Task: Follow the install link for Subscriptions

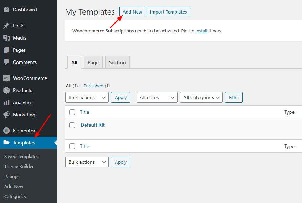Action: click(201, 31)
